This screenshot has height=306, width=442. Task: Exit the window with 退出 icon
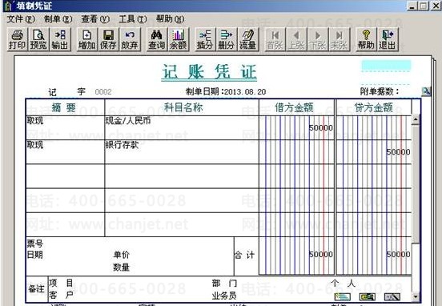click(x=388, y=39)
